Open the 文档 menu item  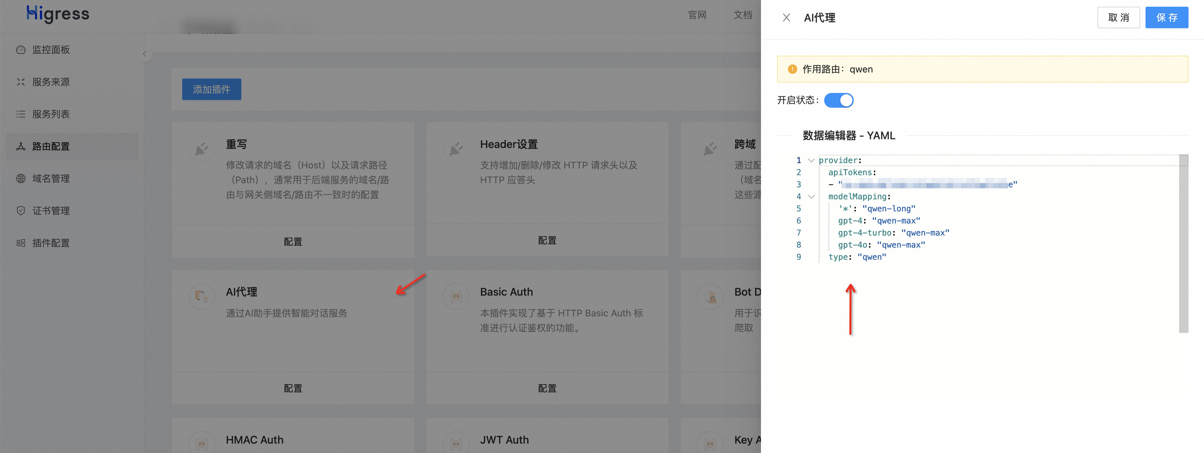click(x=743, y=15)
